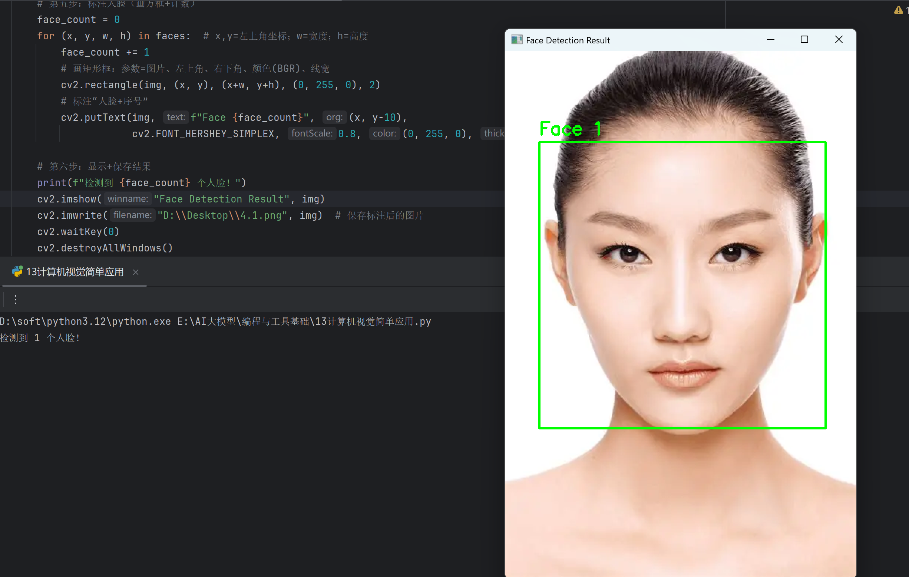Click the winname: inlay hint in cv2.imshow
Image resolution: width=909 pixels, height=577 pixels.
tap(128, 199)
